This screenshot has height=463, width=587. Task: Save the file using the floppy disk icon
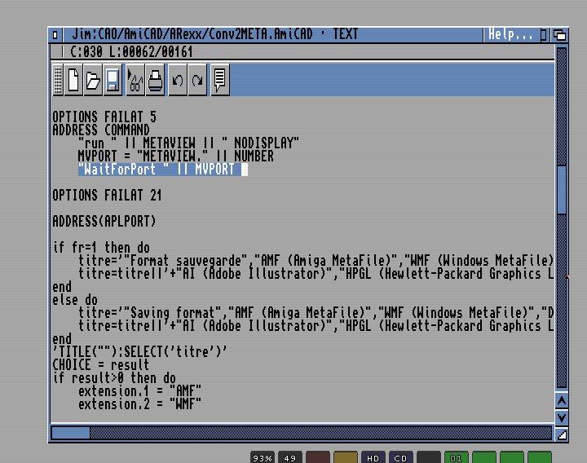coord(113,79)
